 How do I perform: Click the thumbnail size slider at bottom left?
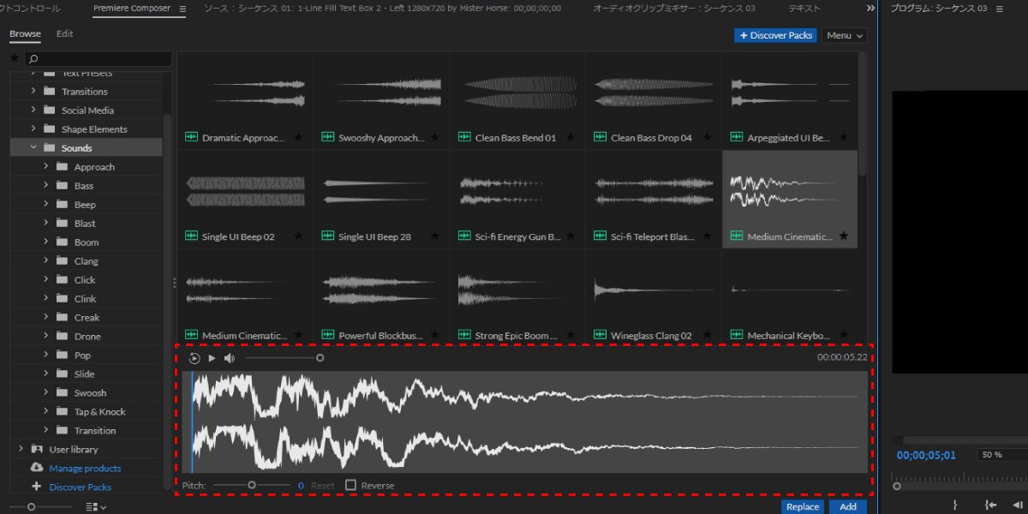click(x=32, y=507)
